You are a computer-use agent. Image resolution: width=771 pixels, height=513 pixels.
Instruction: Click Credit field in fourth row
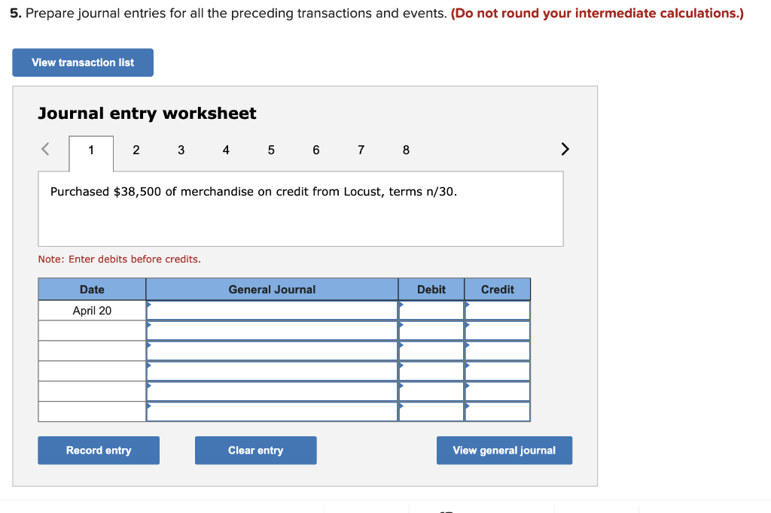(x=498, y=371)
